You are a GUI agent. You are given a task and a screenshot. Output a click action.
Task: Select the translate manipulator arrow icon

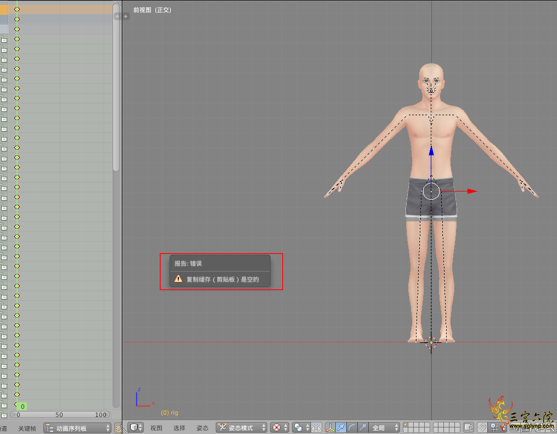341,427
